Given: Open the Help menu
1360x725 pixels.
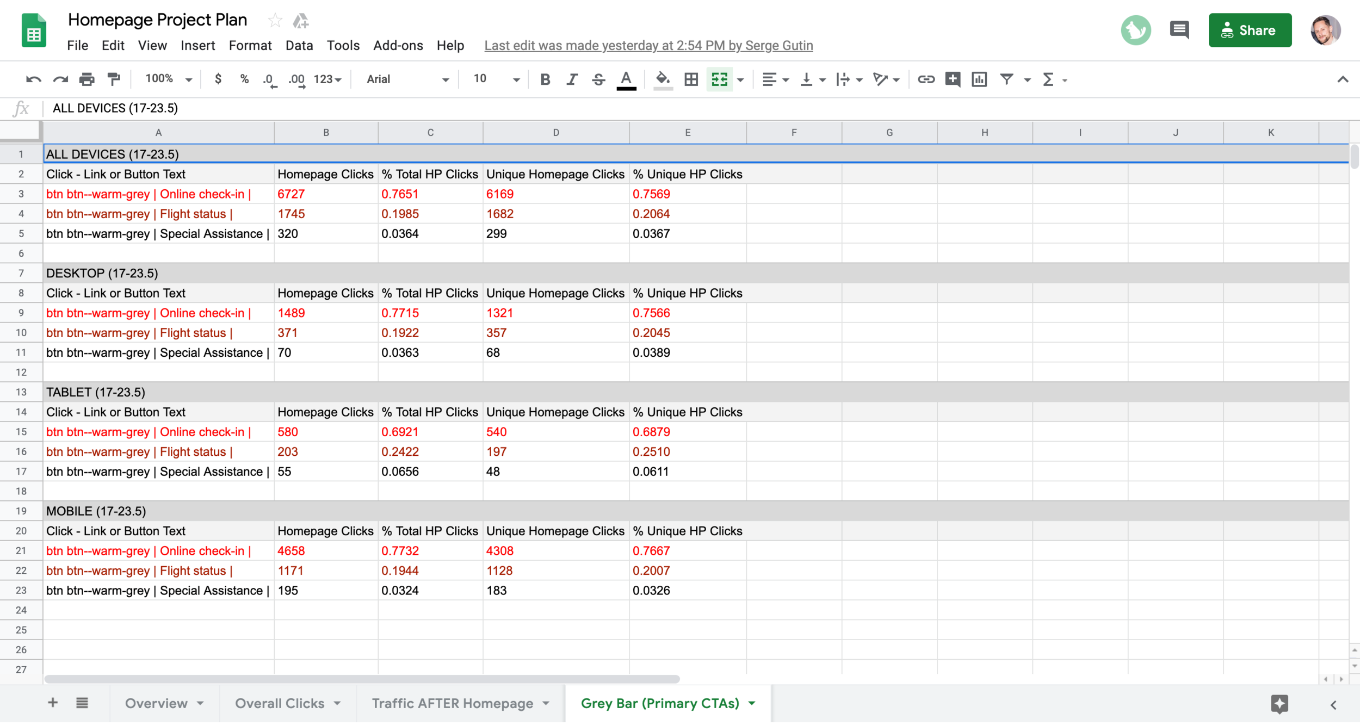Looking at the screenshot, I should point(450,46).
